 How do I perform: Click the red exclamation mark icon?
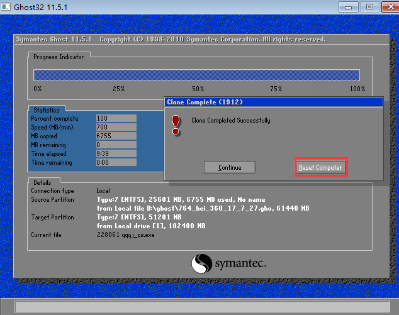176,124
